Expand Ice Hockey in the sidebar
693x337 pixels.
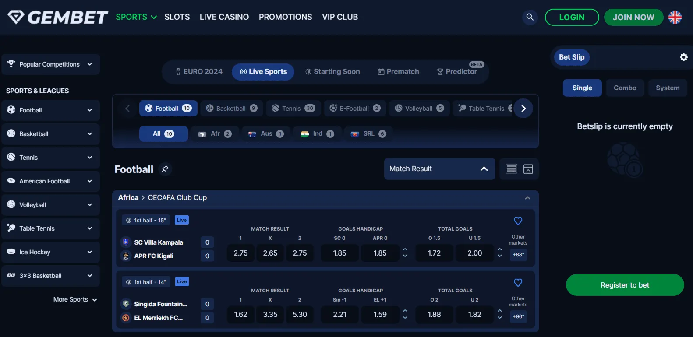(51, 252)
